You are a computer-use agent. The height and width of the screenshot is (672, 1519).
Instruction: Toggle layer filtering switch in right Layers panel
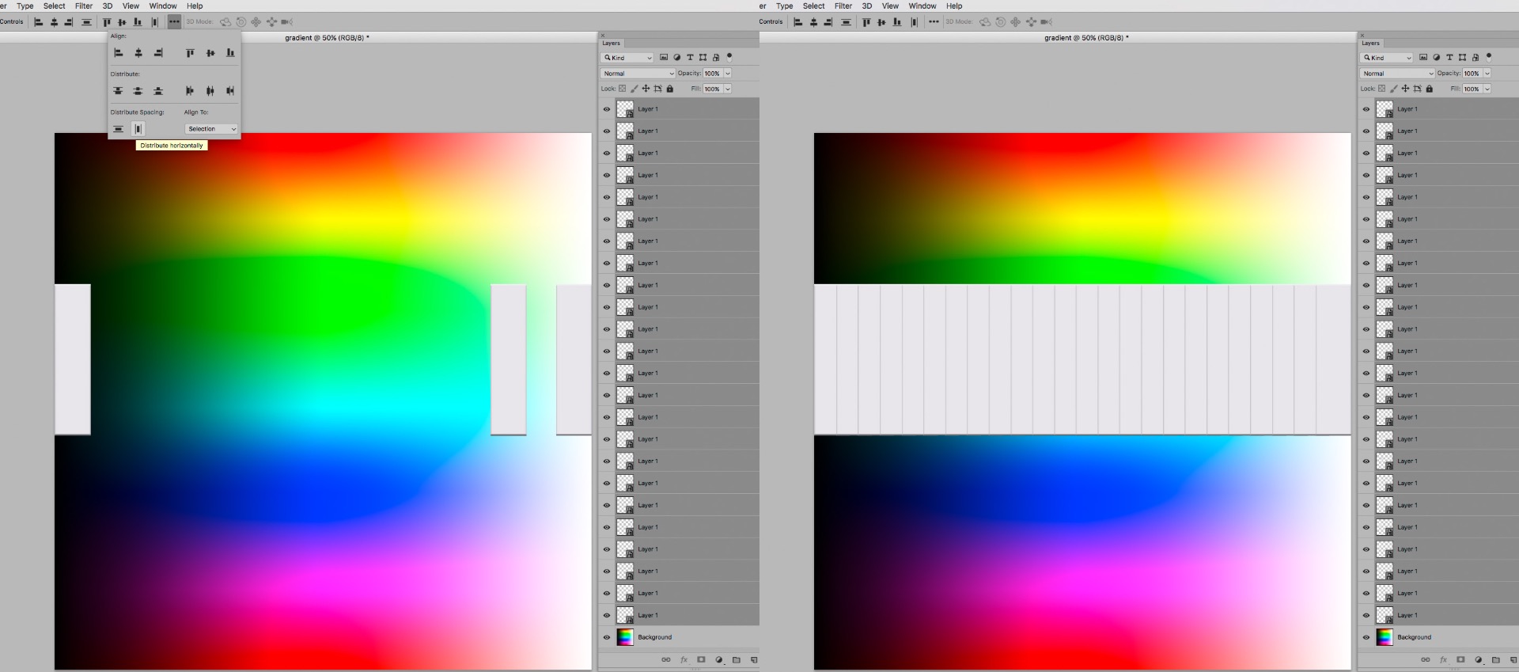pyautogui.click(x=1489, y=57)
